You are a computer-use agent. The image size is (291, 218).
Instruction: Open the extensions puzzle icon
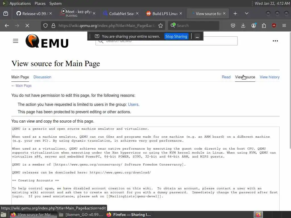tap(264, 26)
